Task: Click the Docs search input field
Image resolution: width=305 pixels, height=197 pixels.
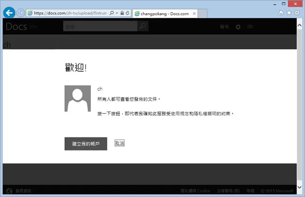Action: click(x=100, y=26)
